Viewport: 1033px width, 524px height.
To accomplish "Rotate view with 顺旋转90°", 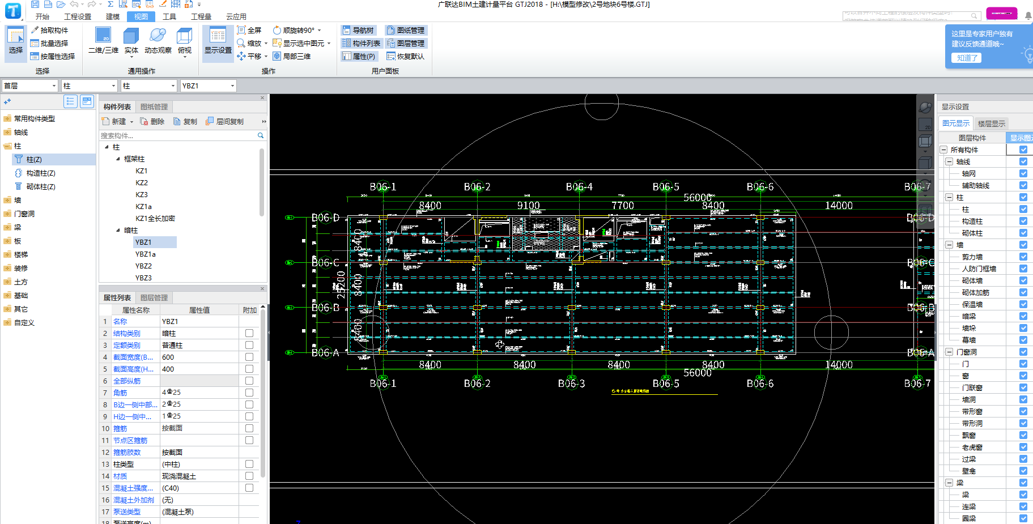I will pos(294,30).
